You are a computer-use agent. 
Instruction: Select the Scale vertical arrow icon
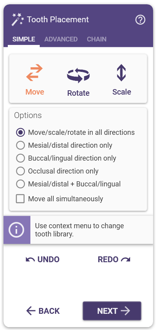122,73
